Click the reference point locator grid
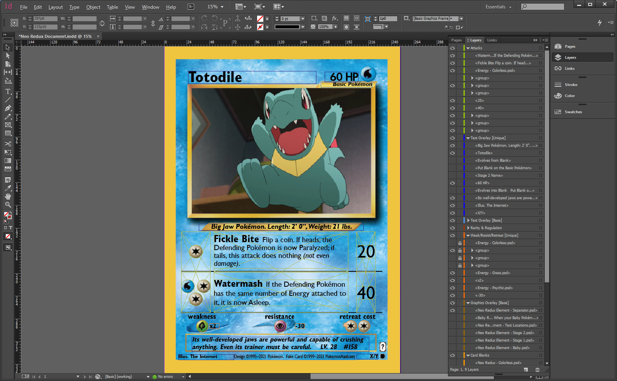Screen dimensions: 617x381 click(14, 22)
